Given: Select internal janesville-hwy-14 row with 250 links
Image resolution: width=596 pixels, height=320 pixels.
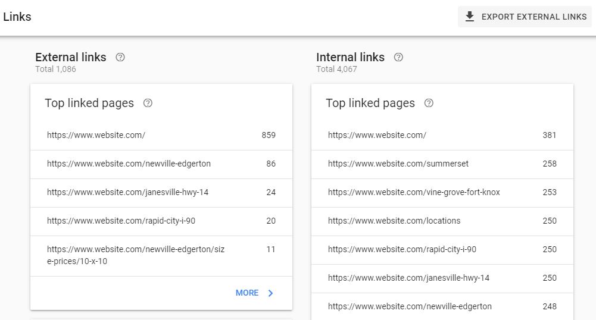Looking at the screenshot, I should point(442,278).
